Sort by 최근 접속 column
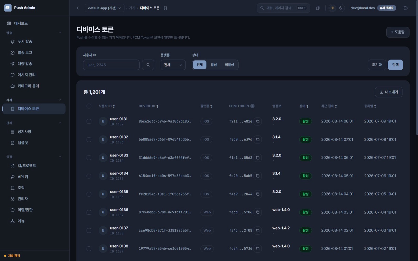Viewport: 418px width, 261px height. [x=329, y=106]
